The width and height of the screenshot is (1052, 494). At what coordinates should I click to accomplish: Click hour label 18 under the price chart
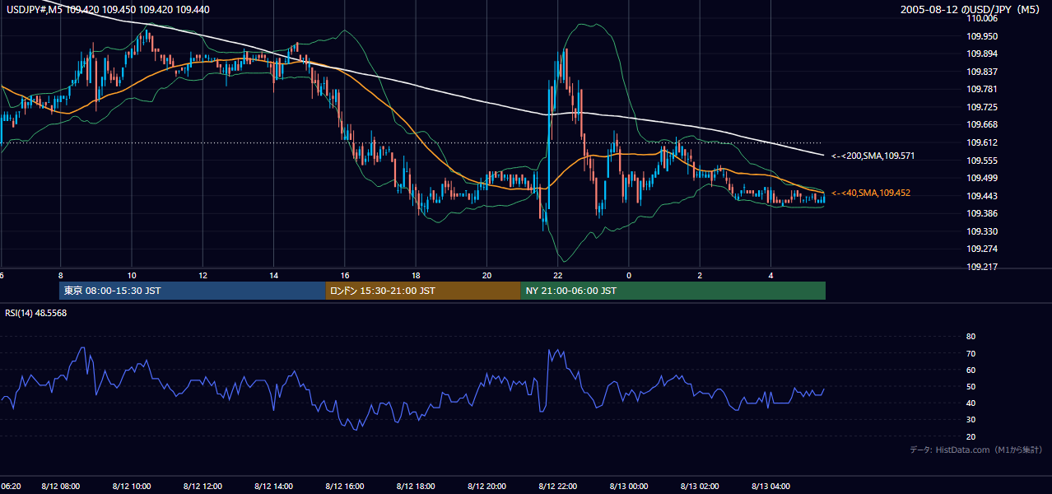click(x=416, y=275)
